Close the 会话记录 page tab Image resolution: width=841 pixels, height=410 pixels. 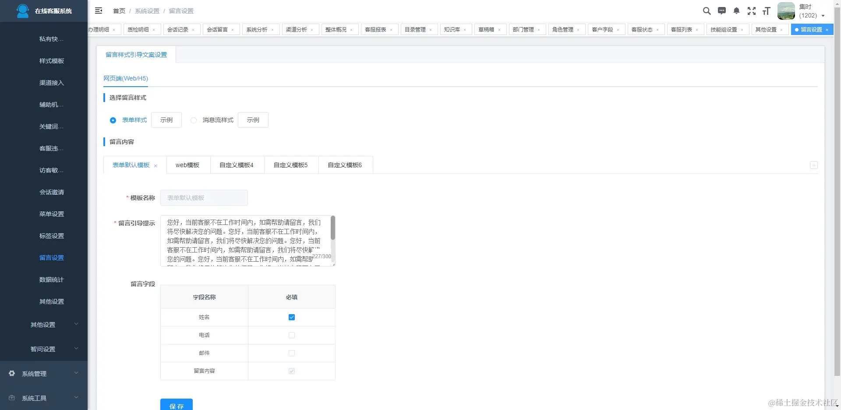pyautogui.click(x=193, y=30)
